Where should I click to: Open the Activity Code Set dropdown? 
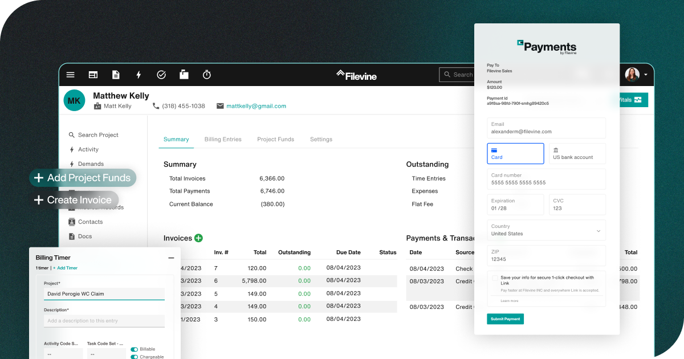(x=63, y=353)
